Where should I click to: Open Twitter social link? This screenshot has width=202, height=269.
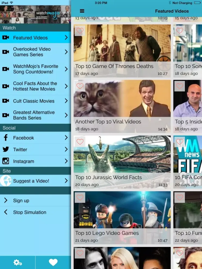coord(35,149)
